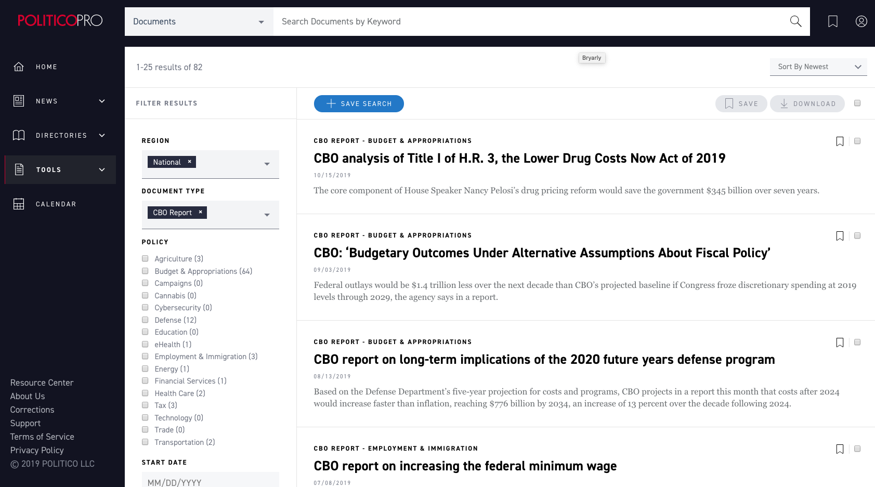Check the Trade policy filter

[145, 429]
